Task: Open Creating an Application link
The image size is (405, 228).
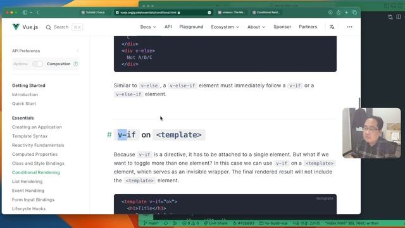Action: [x=37, y=127]
